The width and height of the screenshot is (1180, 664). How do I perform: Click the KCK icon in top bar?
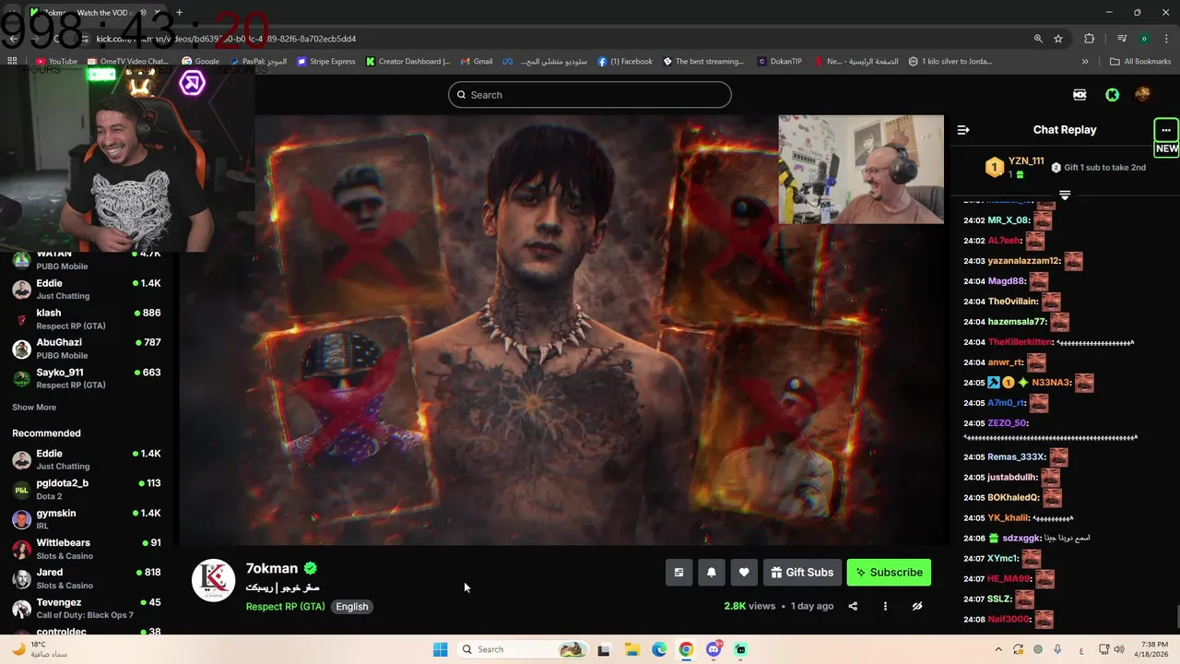[1080, 94]
